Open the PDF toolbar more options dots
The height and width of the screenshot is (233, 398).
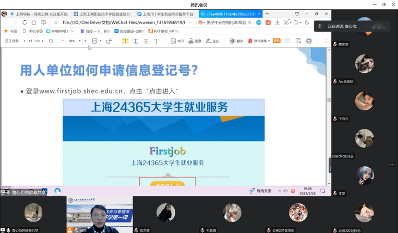[326, 41]
